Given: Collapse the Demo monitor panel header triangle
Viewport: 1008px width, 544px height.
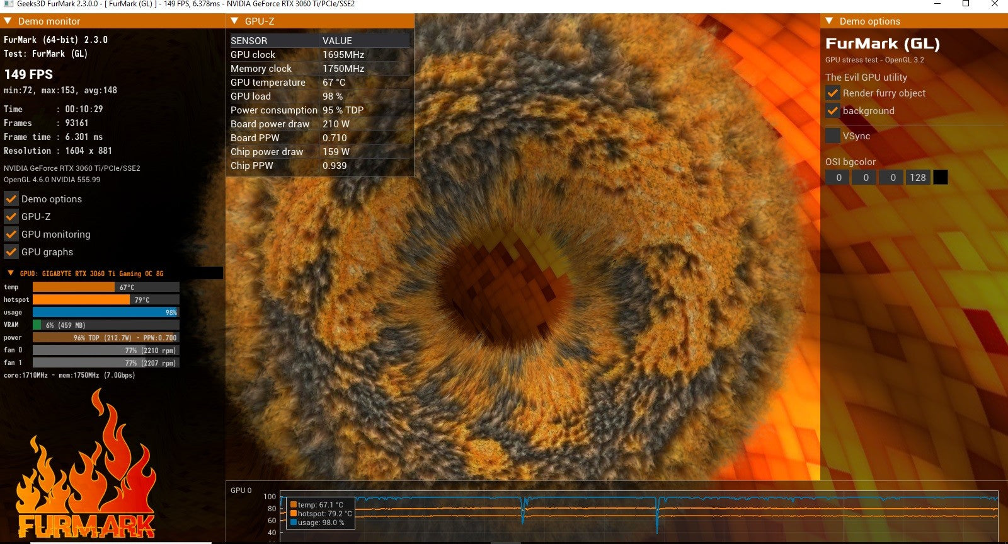Looking at the screenshot, I should click(8, 21).
